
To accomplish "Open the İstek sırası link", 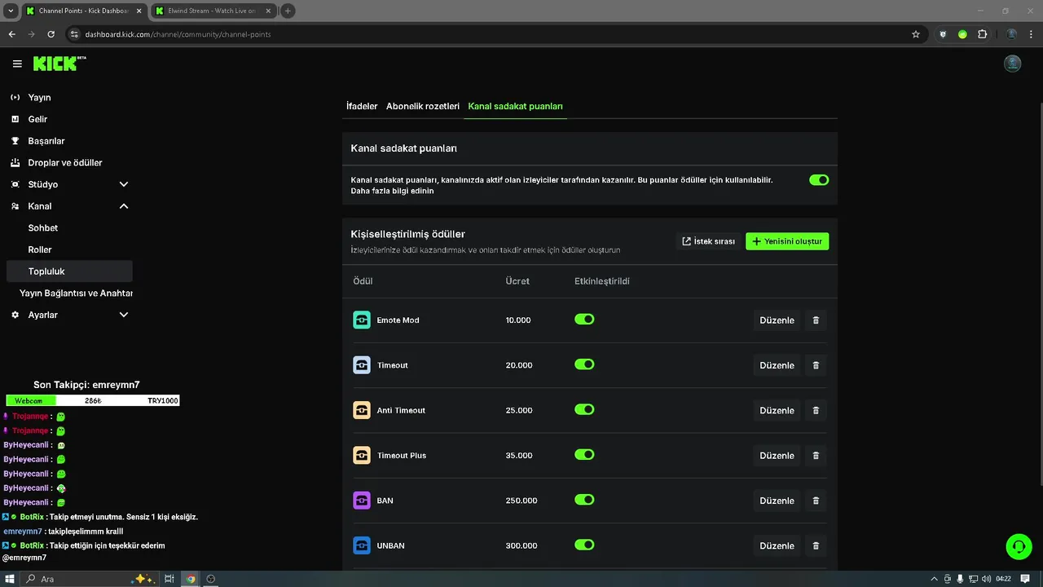I will [708, 241].
